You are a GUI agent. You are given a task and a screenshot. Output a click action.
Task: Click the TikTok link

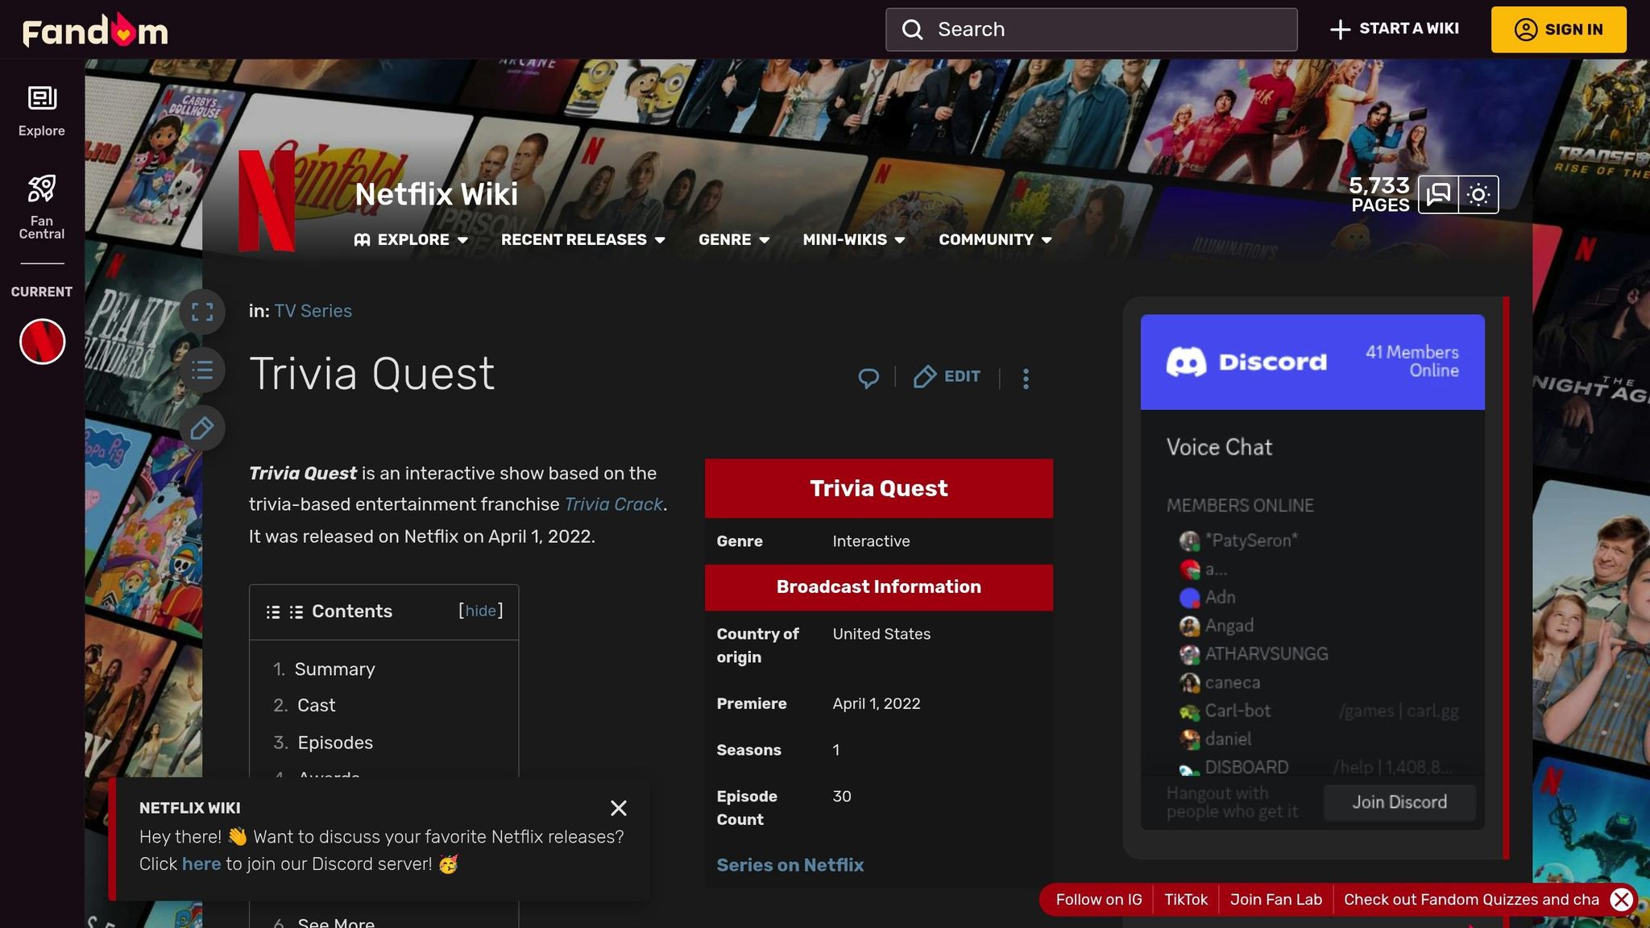coord(1186,900)
